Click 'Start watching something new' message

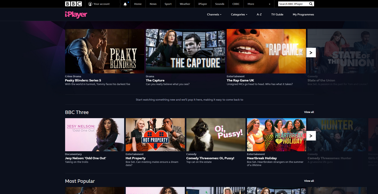189,100
